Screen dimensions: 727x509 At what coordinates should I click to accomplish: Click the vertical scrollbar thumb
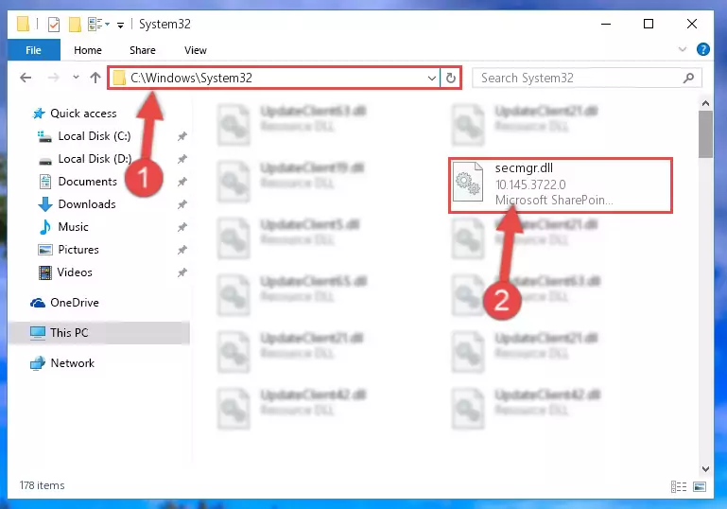[x=705, y=134]
